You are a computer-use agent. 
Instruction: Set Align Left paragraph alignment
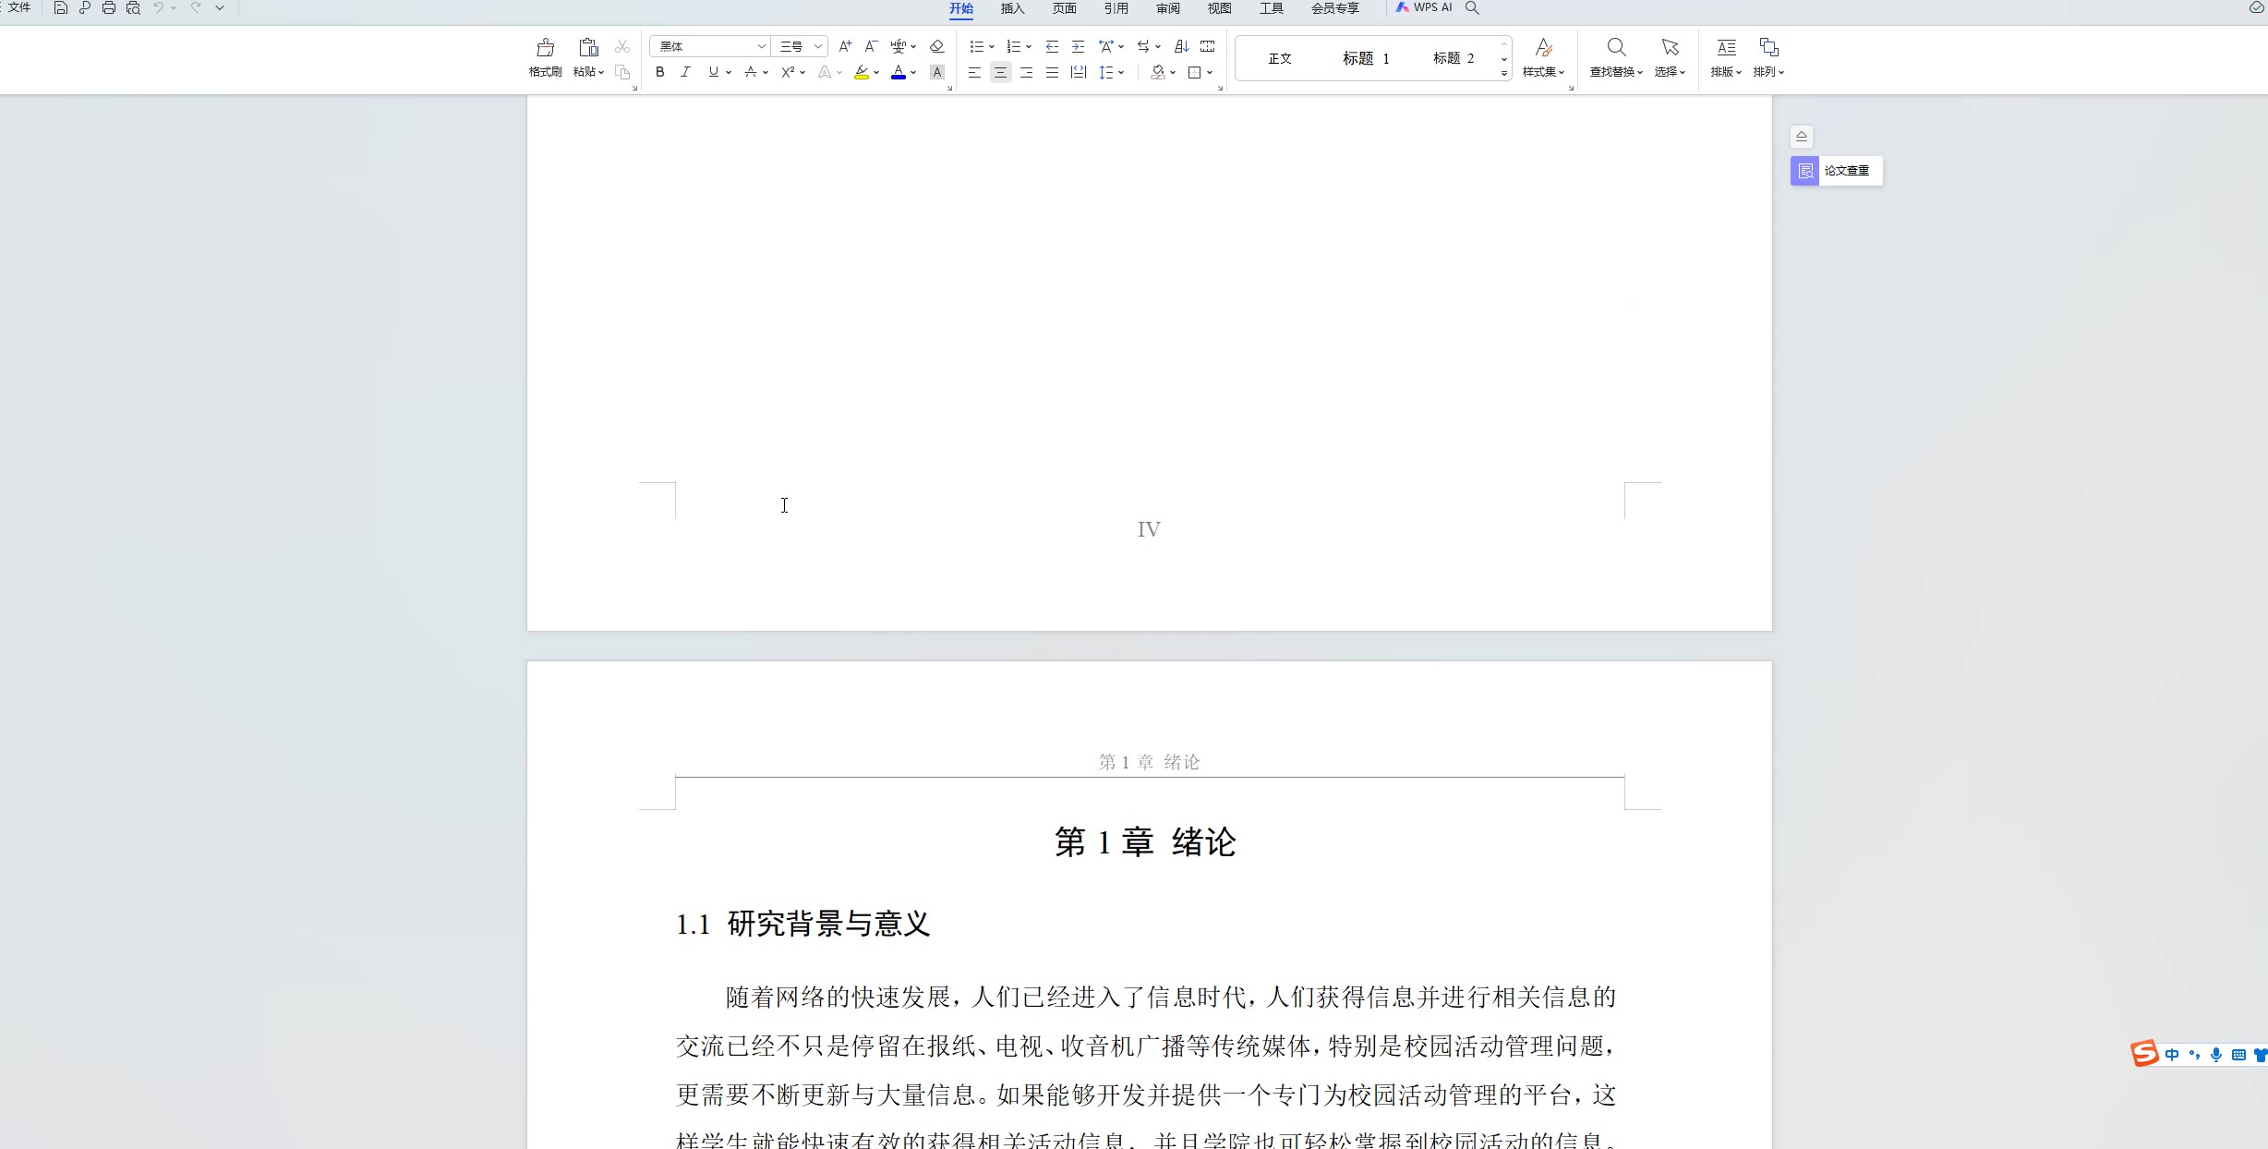974,72
